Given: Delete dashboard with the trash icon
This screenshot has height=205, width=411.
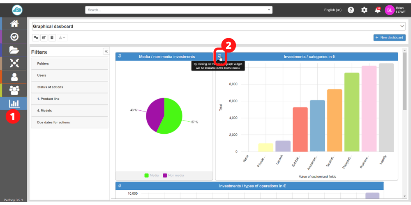Looking at the screenshot, I should (x=52, y=38).
